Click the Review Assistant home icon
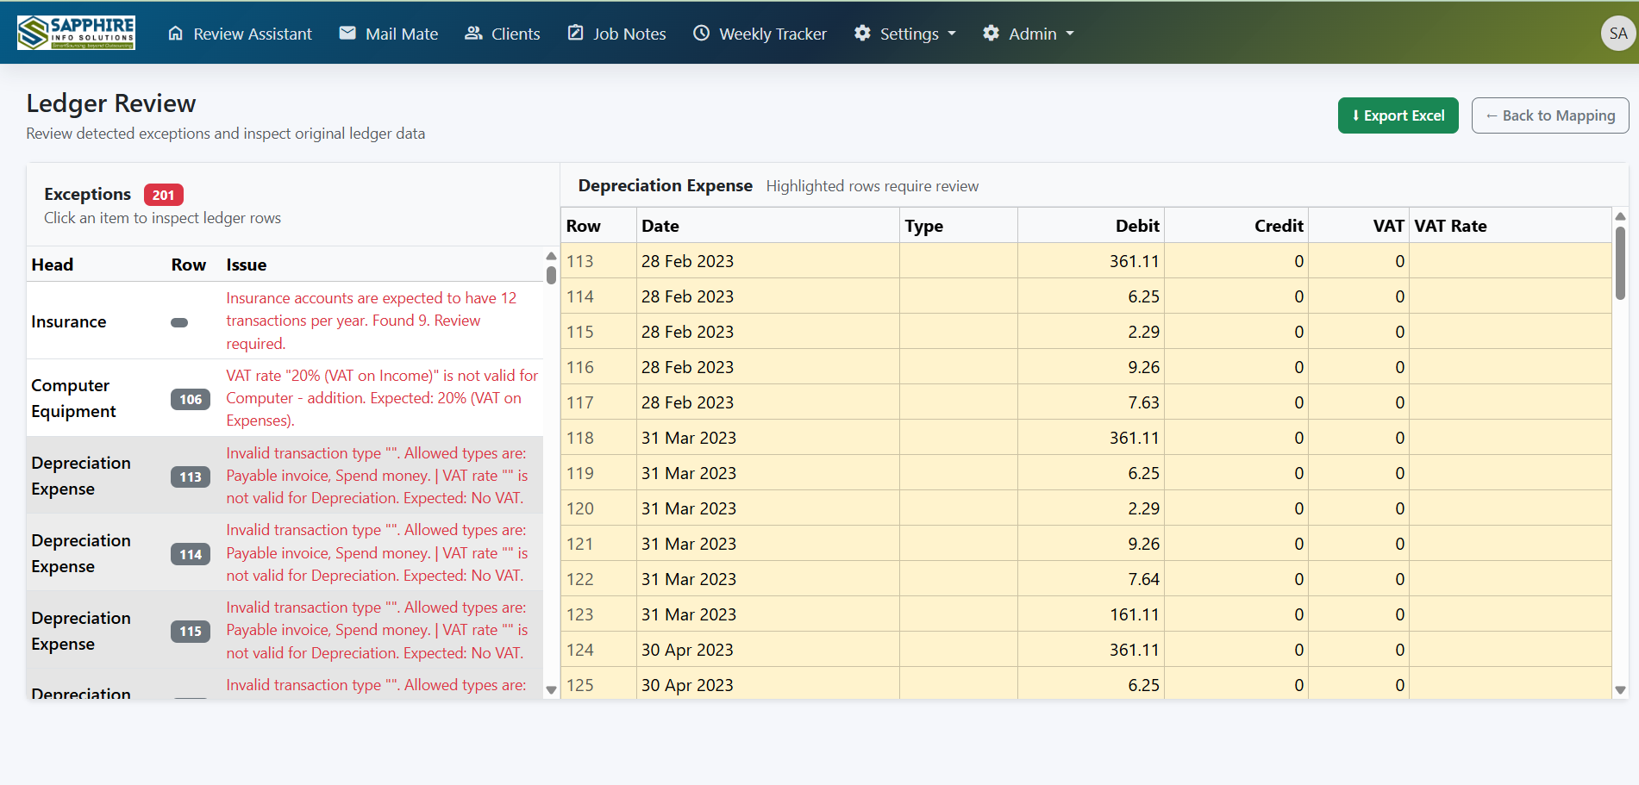The width and height of the screenshot is (1639, 785). pos(176,34)
